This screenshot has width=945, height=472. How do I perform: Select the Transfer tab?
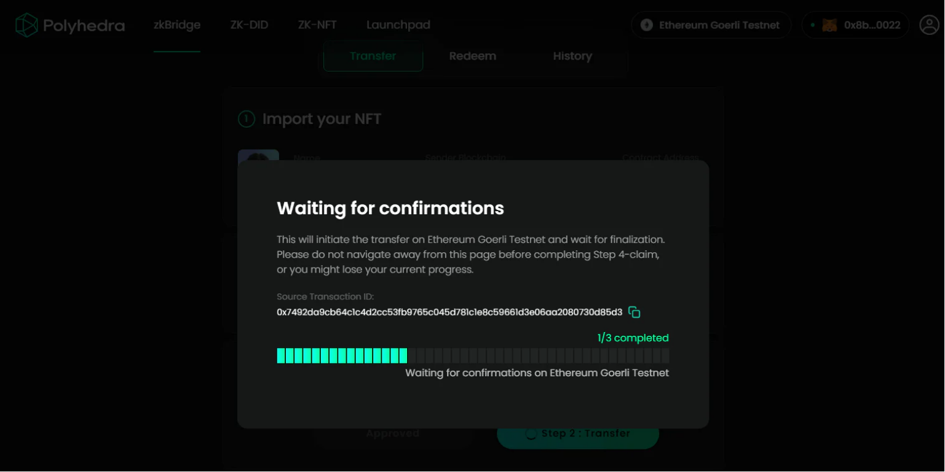[373, 56]
